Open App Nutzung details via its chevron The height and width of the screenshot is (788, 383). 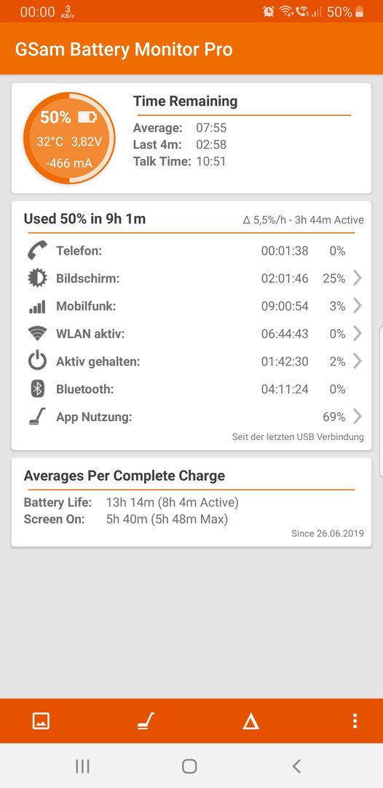tap(358, 417)
